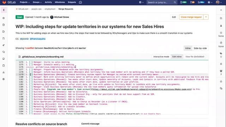This screenshot has height=127, width=226.
Task: Open Settings gear icon in sidebar
Action: pyautogui.click(x=4, y=79)
